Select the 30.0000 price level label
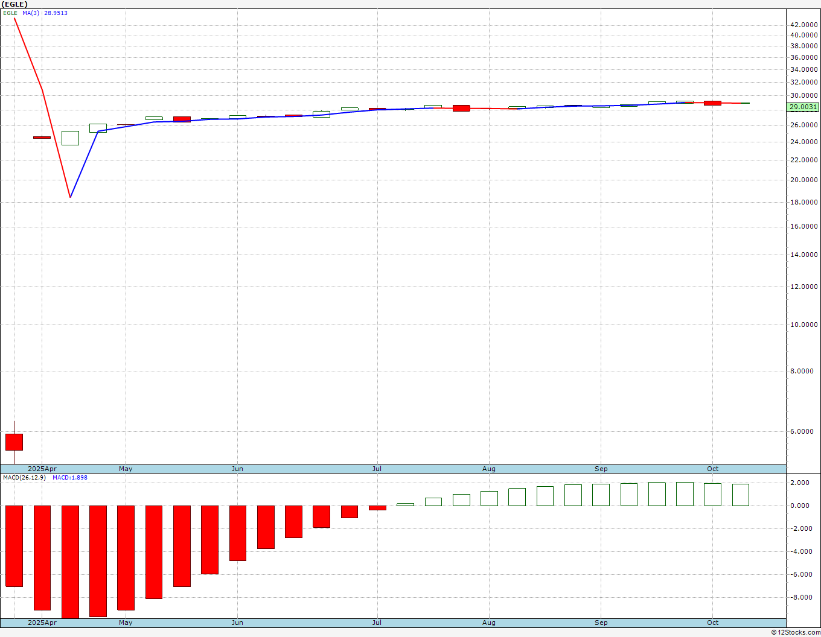821x637 pixels. [x=803, y=95]
